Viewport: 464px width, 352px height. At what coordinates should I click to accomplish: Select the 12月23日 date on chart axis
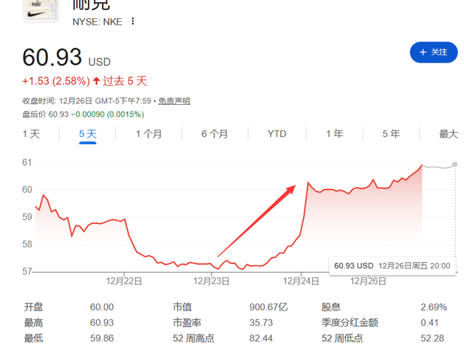pyautogui.click(x=212, y=280)
